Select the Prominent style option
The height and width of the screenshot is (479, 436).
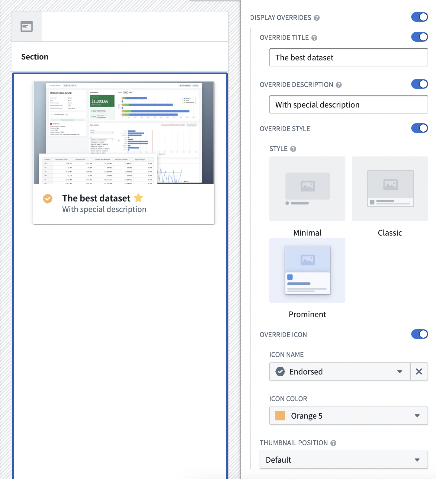click(307, 278)
